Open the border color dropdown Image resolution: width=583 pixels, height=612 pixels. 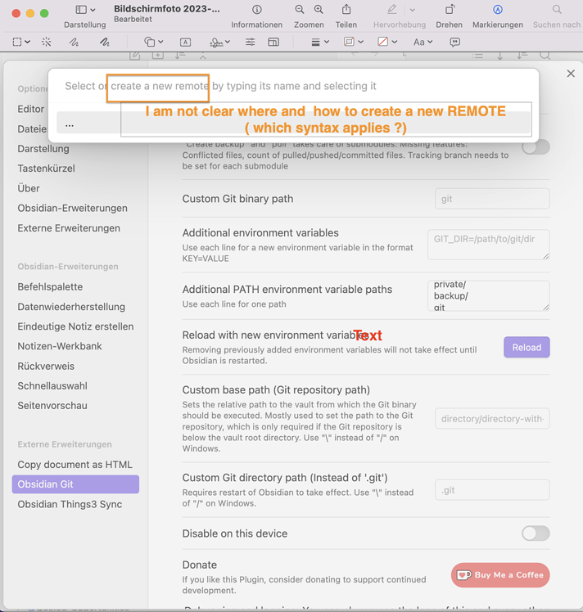click(354, 42)
